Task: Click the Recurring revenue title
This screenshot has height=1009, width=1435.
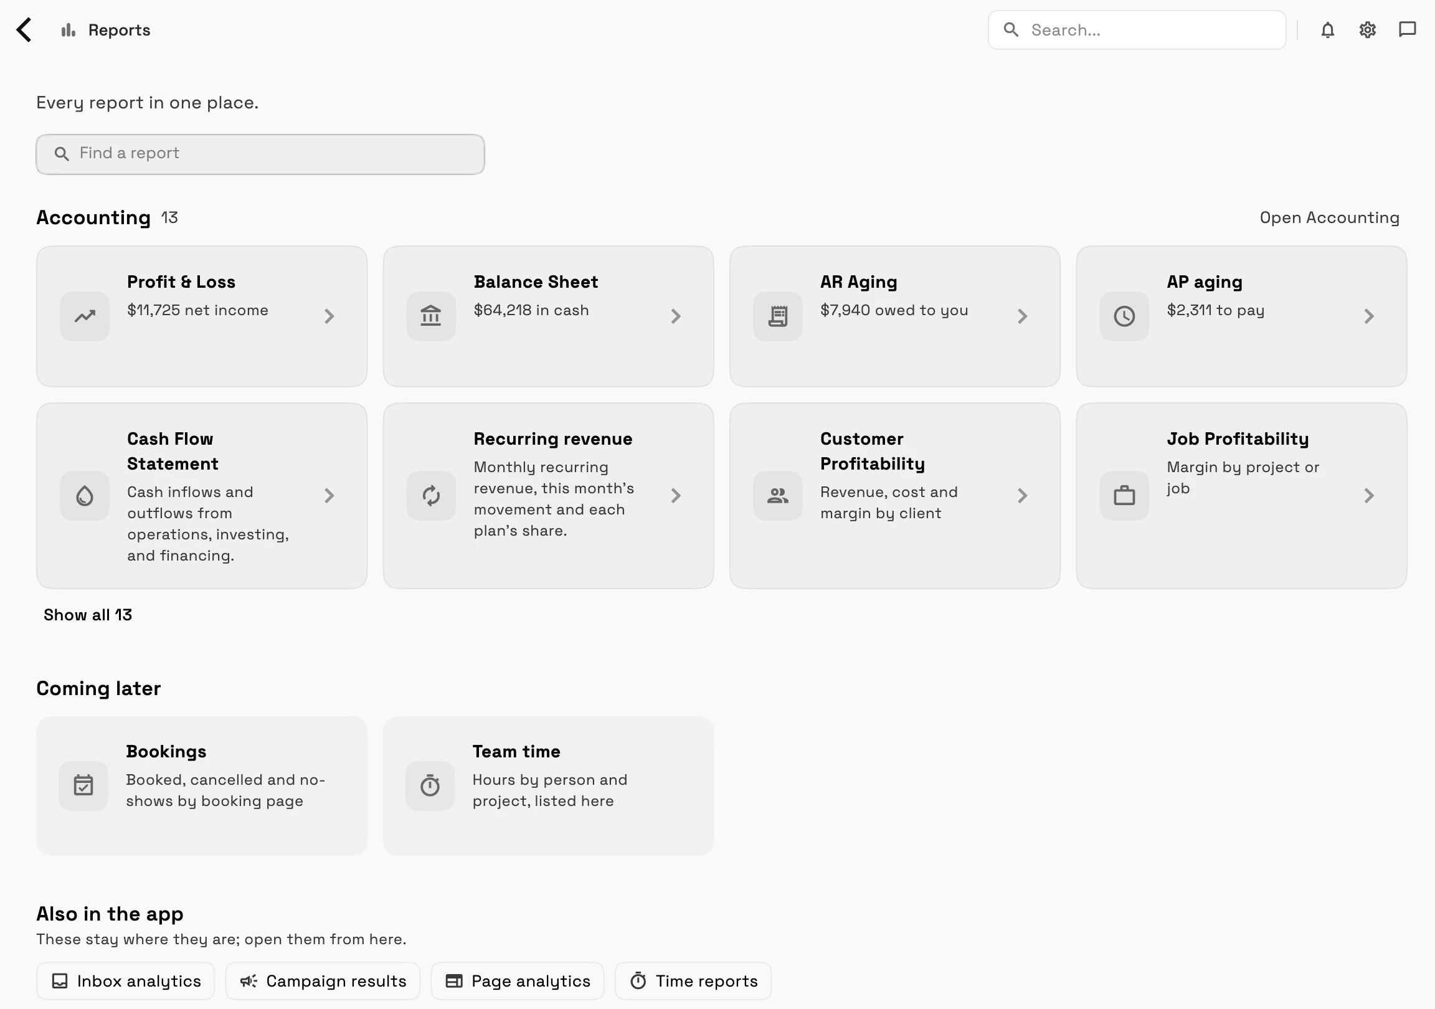Action: (x=552, y=439)
